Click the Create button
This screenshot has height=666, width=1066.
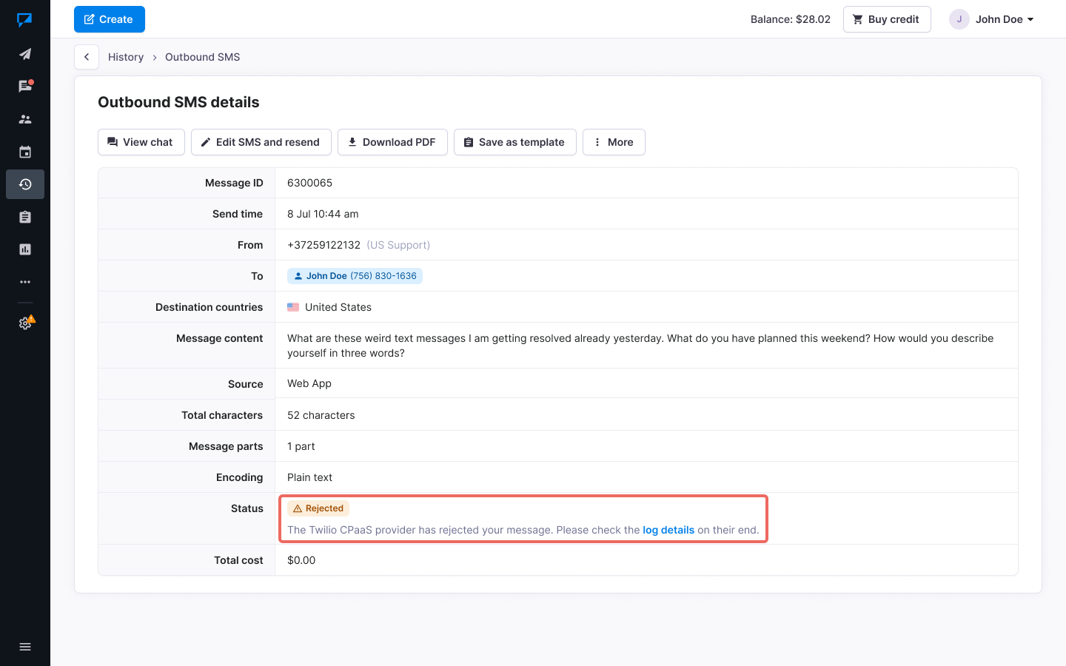(x=110, y=19)
